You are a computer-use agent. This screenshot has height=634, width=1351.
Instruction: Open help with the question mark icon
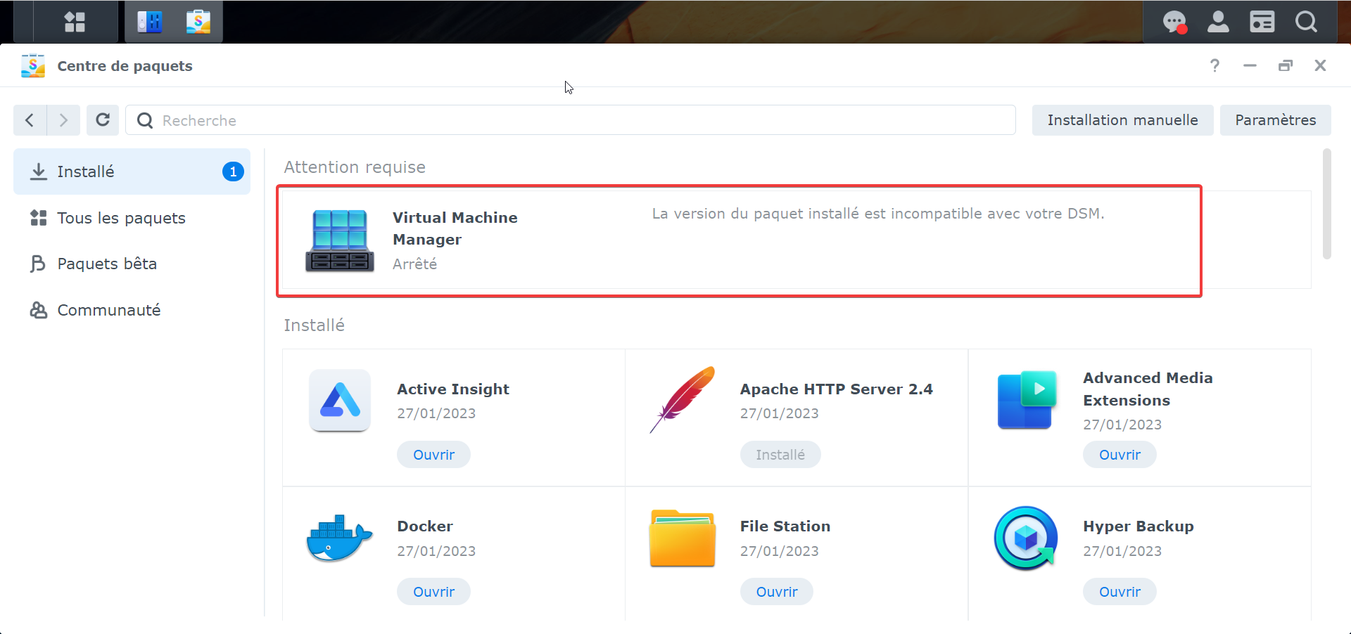[1214, 65]
